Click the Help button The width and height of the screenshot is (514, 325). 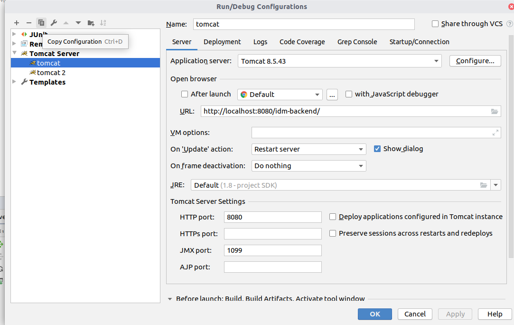(x=495, y=314)
